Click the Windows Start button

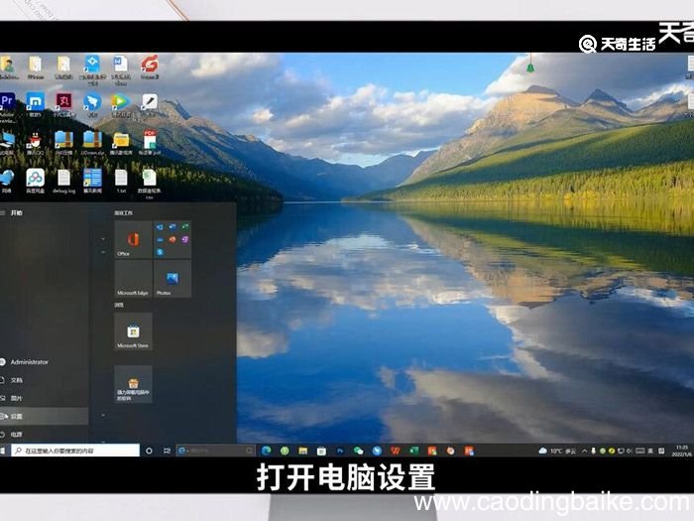click(x=3, y=451)
